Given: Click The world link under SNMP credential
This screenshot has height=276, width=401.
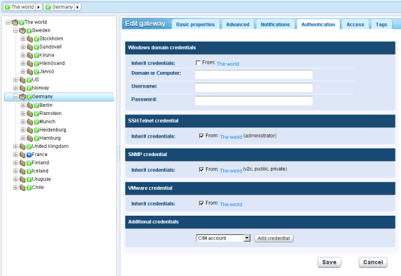Looking at the screenshot, I should 231,171.
